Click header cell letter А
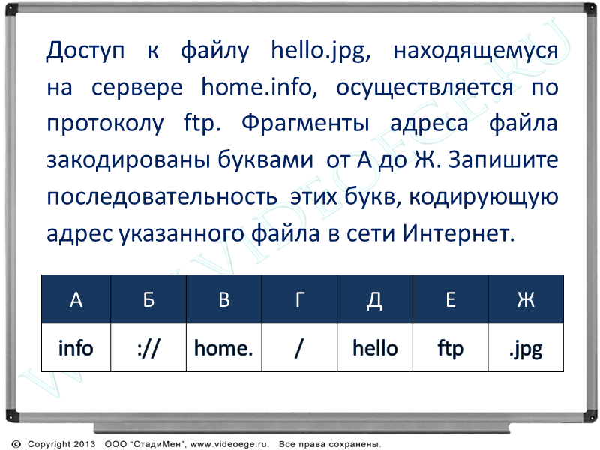 [76, 298]
